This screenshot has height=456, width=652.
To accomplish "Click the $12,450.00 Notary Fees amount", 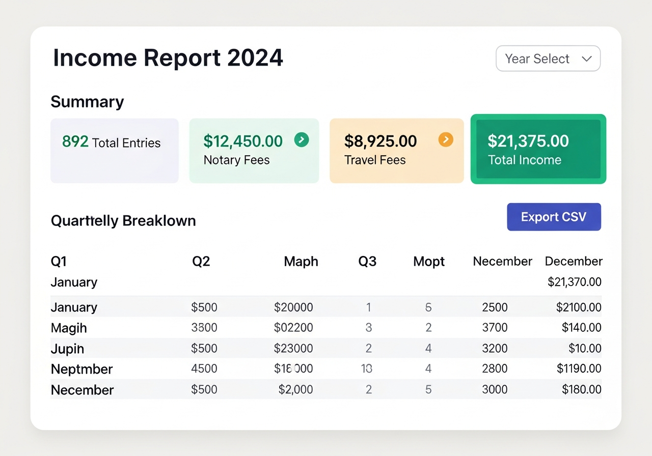I will pyautogui.click(x=243, y=141).
